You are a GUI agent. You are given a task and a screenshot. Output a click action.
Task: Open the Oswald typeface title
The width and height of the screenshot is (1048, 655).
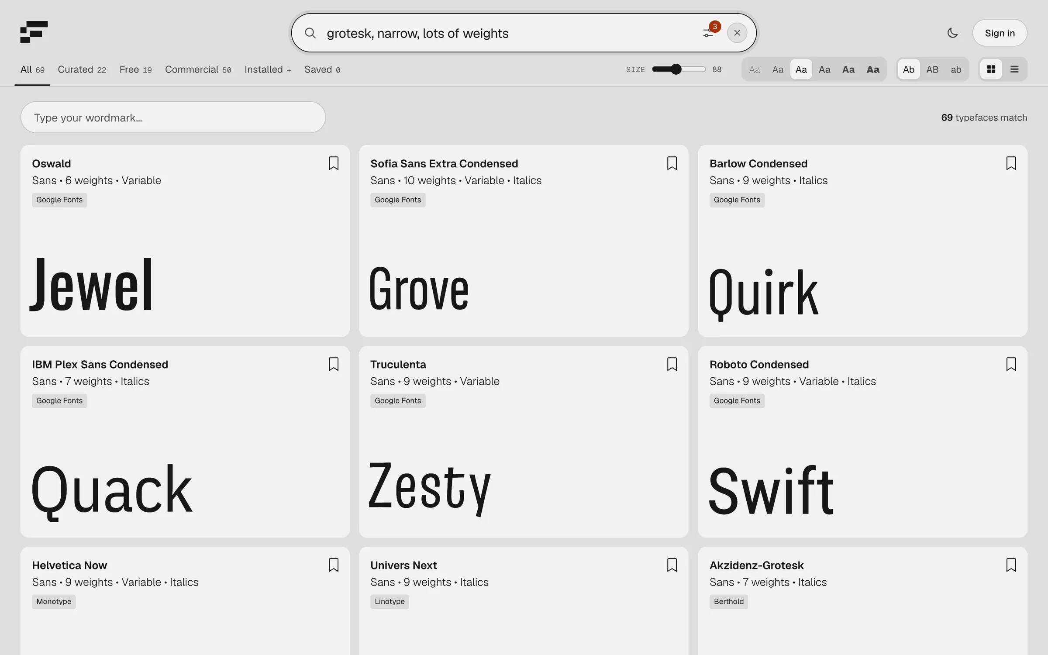pos(52,163)
